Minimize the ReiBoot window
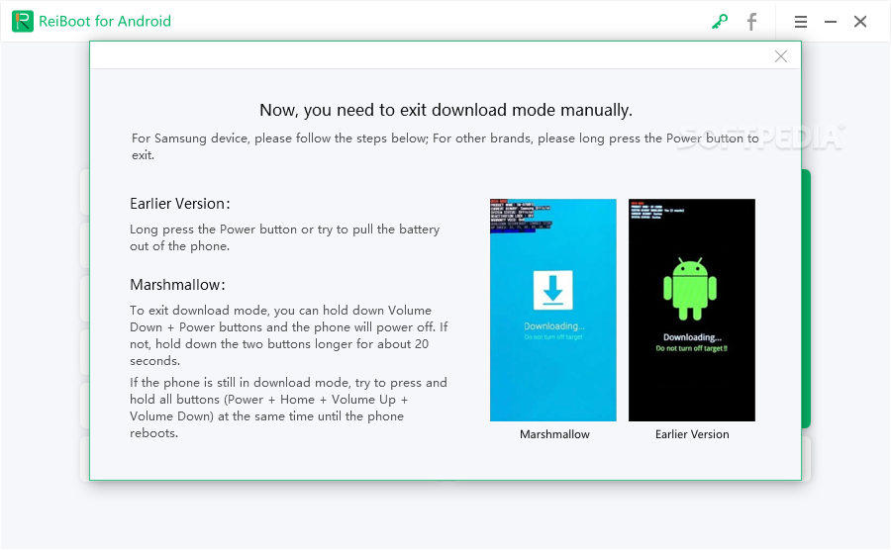This screenshot has height=550, width=891. pyautogui.click(x=831, y=22)
